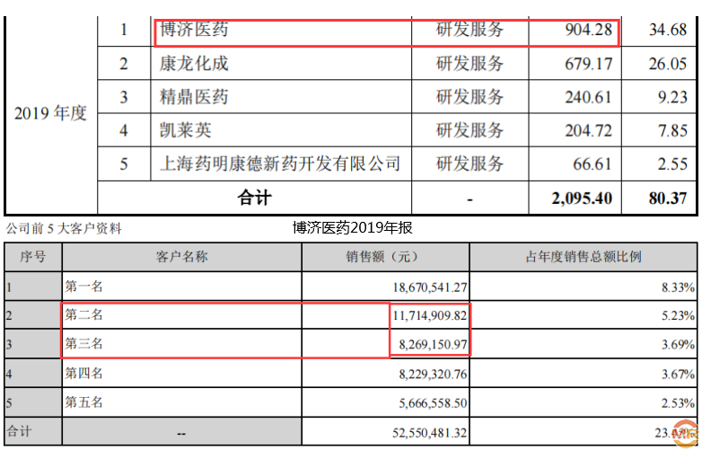Select 研发服务 in the 精鼎医药 row
Image resolution: width=702 pixels, height=450 pixels.
point(469,97)
